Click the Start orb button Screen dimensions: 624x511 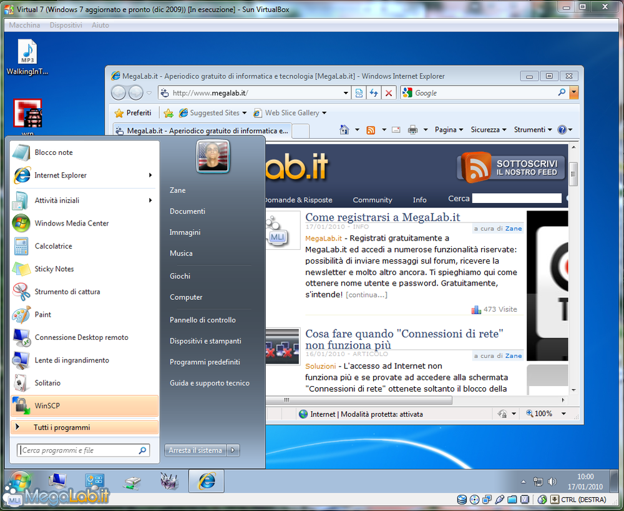tap(19, 481)
